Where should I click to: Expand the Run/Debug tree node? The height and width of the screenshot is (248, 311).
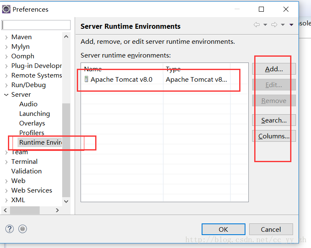point(6,85)
